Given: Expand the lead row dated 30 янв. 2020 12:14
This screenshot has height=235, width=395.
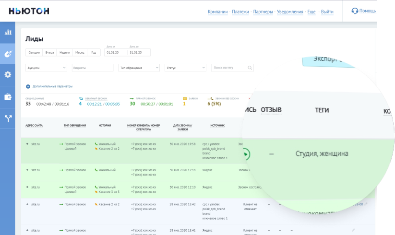Looking at the screenshot, I should [27, 170].
